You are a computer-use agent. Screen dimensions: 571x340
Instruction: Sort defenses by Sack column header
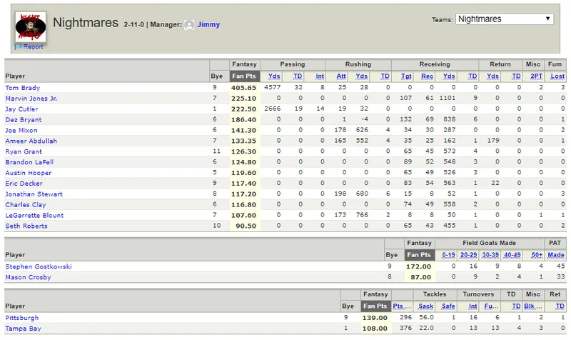pos(425,306)
